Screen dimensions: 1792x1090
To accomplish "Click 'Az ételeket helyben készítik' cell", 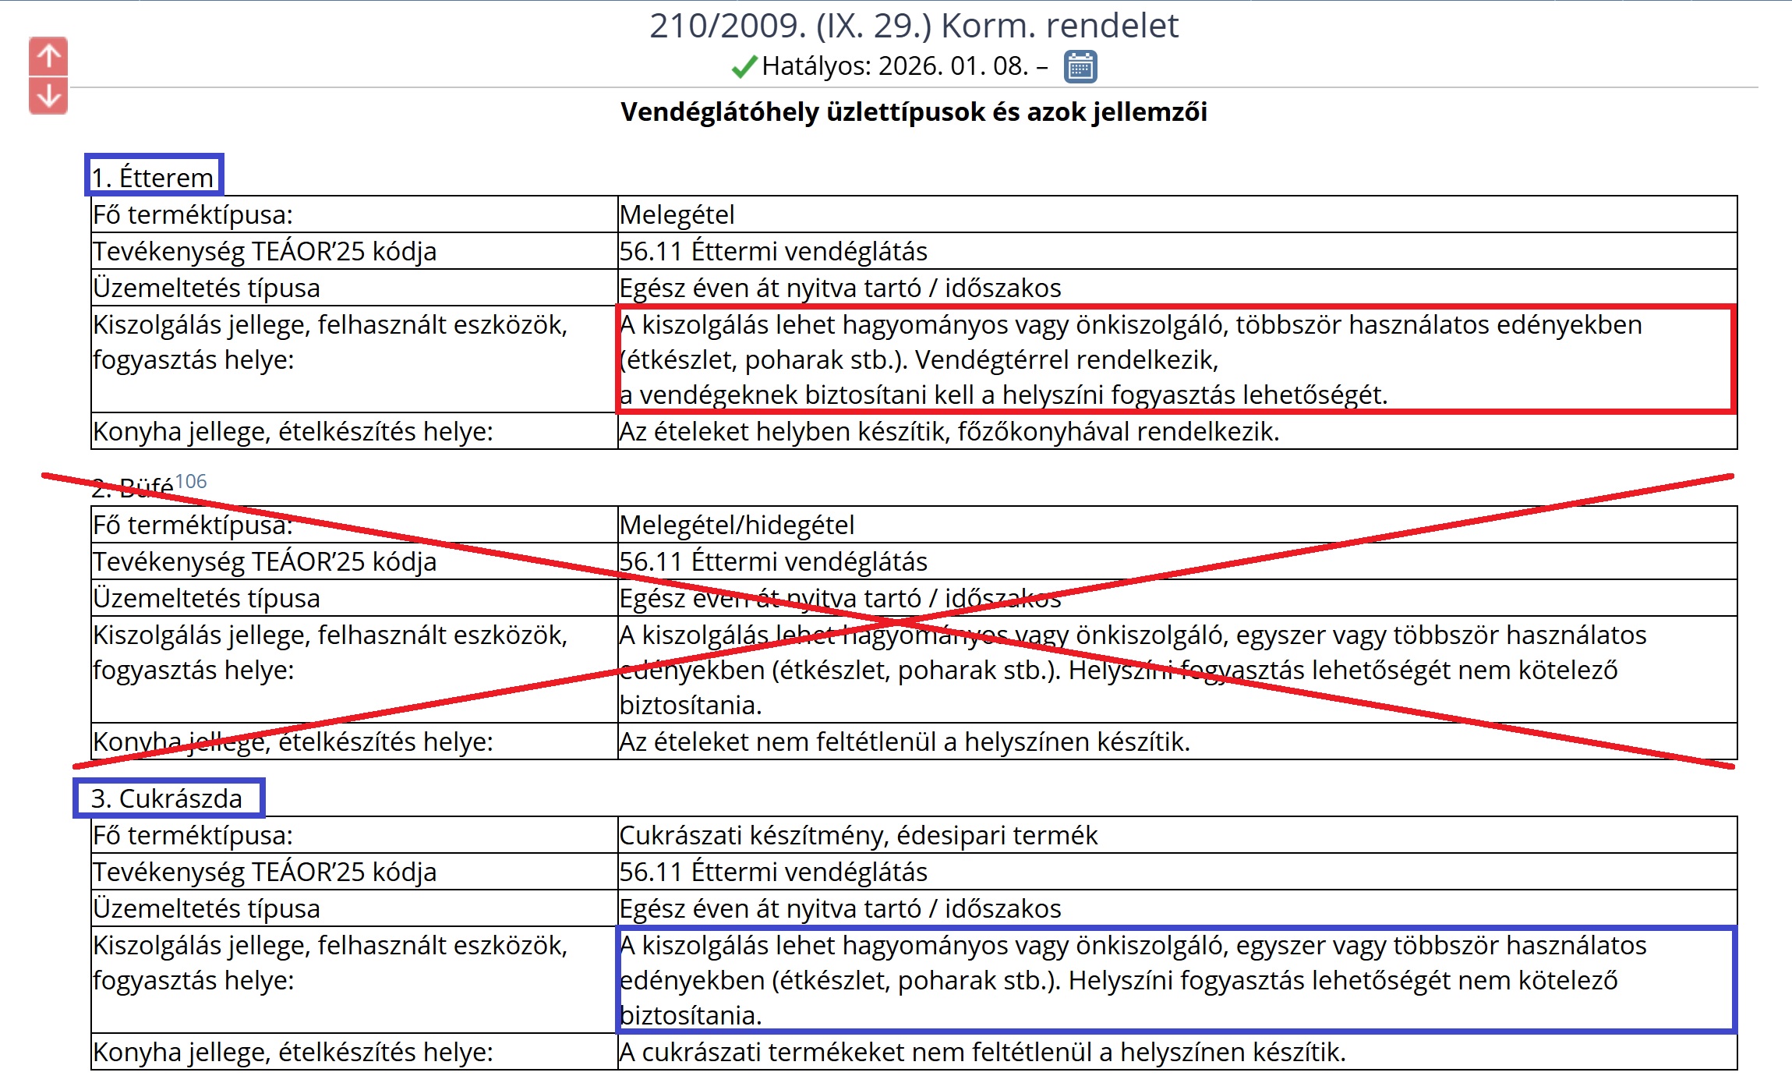I will point(949,431).
